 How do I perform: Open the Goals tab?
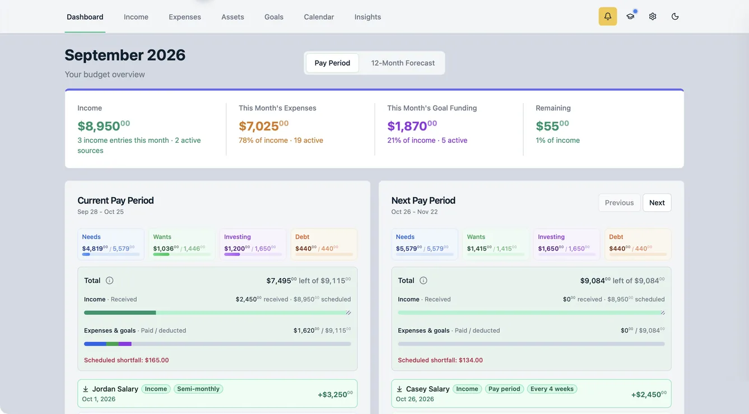pos(274,17)
